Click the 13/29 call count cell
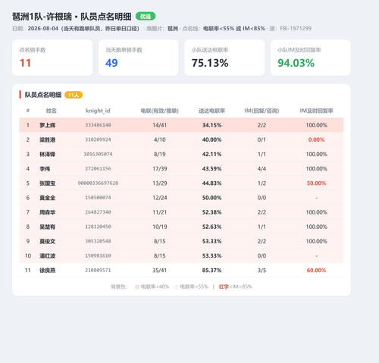 (160, 183)
